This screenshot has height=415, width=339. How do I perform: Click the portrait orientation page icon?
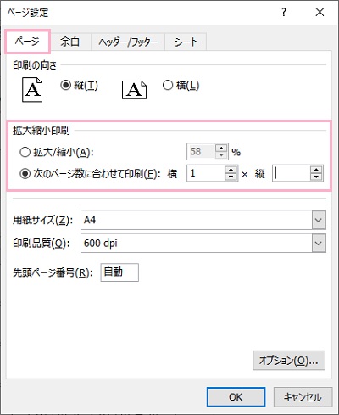click(32, 90)
